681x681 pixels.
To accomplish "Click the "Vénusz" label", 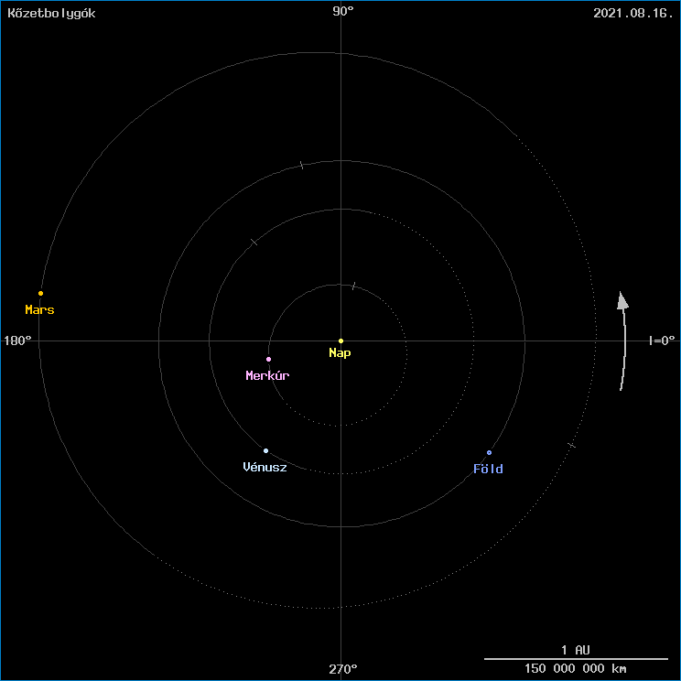I will pos(265,467).
